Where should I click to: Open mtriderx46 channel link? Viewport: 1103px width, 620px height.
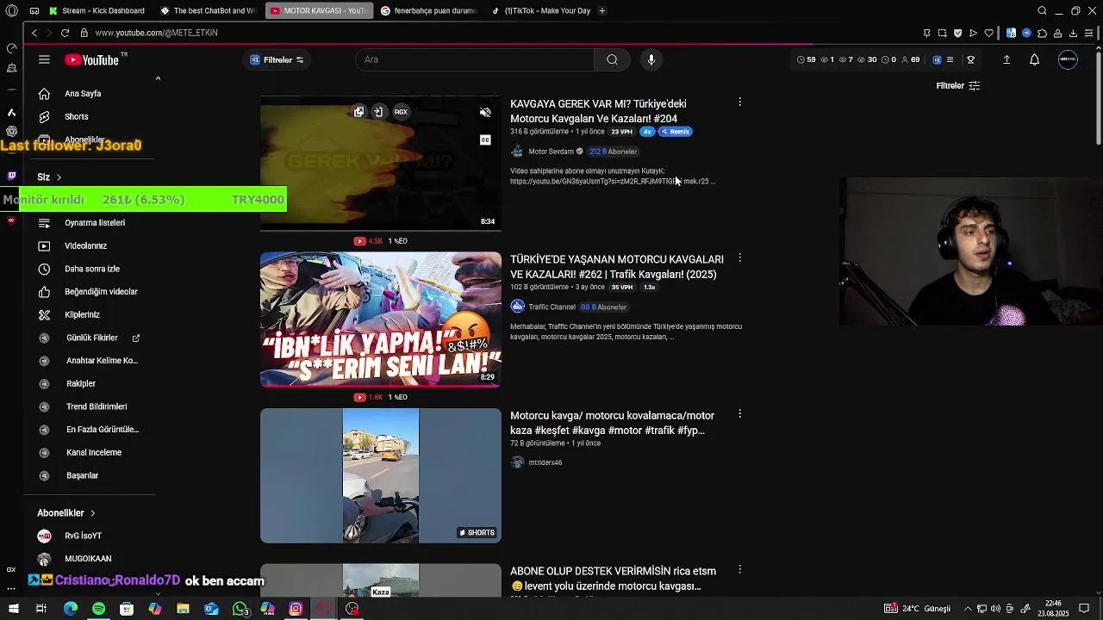[x=545, y=462]
